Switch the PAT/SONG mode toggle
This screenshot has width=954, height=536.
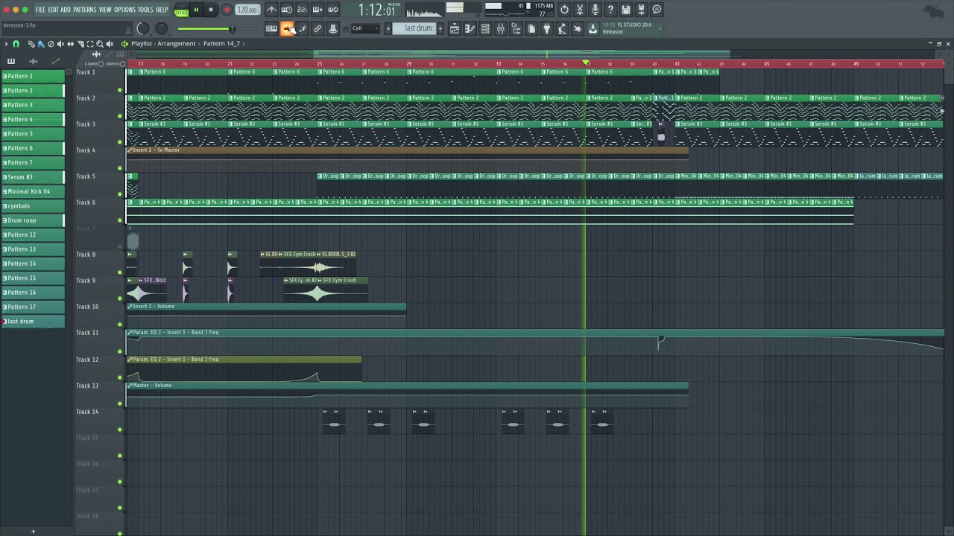pos(182,10)
